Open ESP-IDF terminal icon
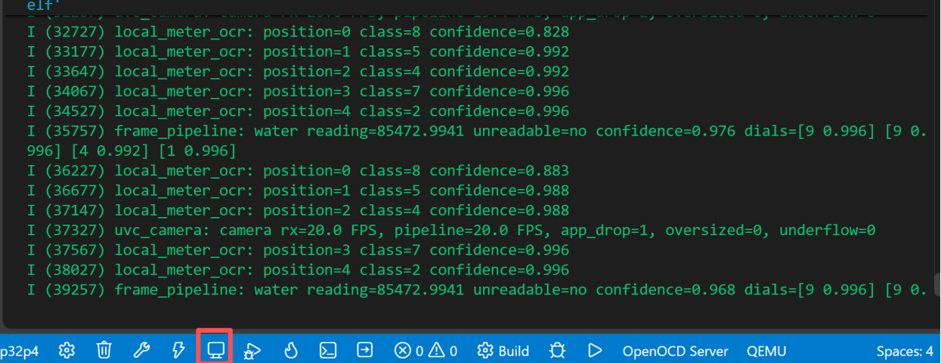The image size is (941, 363). (327, 350)
